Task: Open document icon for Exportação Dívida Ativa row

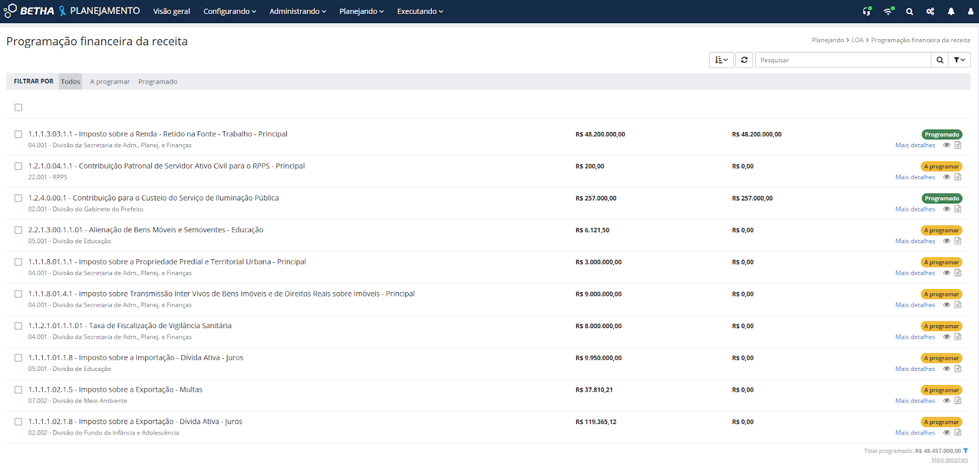Action: [x=958, y=432]
